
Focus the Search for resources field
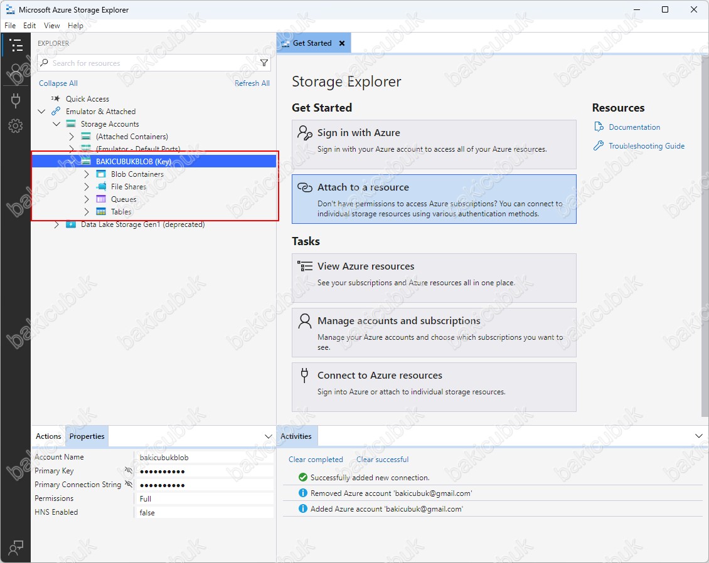click(154, 63)
